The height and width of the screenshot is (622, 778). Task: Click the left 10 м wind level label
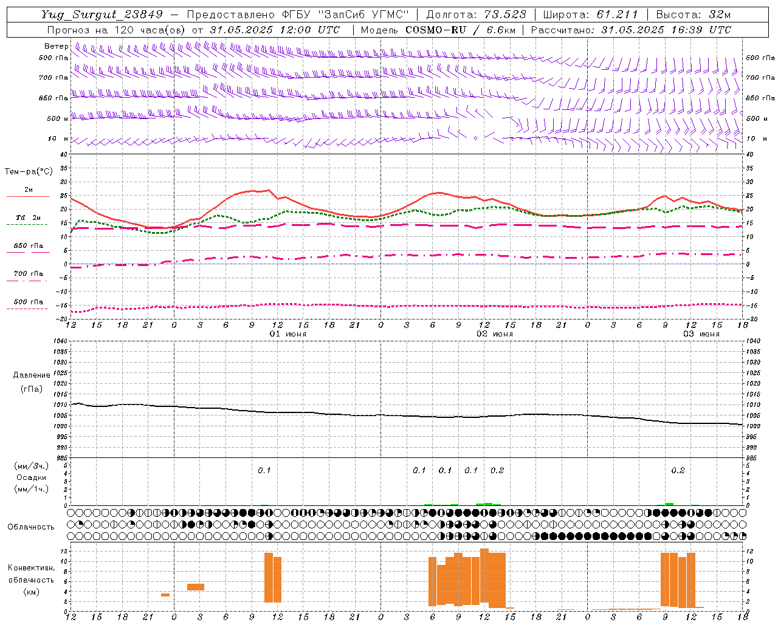pyautogui.click(x=58, y=138)
